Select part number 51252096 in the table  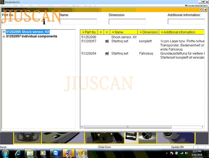pos(89,37)
